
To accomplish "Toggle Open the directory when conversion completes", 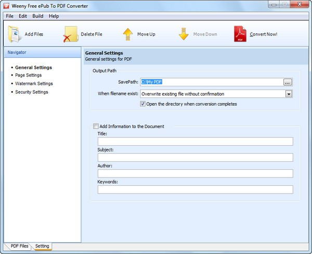I will (x=143, y=104).
